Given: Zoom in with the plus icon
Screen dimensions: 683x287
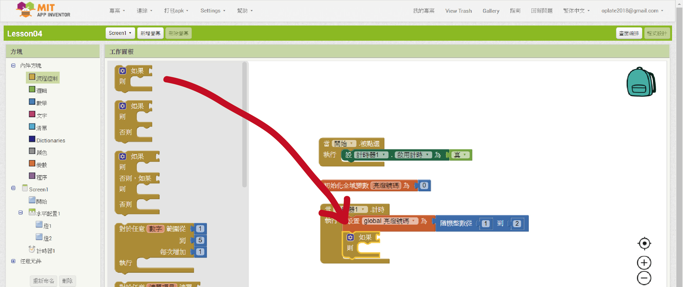Looking at the screenshot, I should click(x=644, y=263).
